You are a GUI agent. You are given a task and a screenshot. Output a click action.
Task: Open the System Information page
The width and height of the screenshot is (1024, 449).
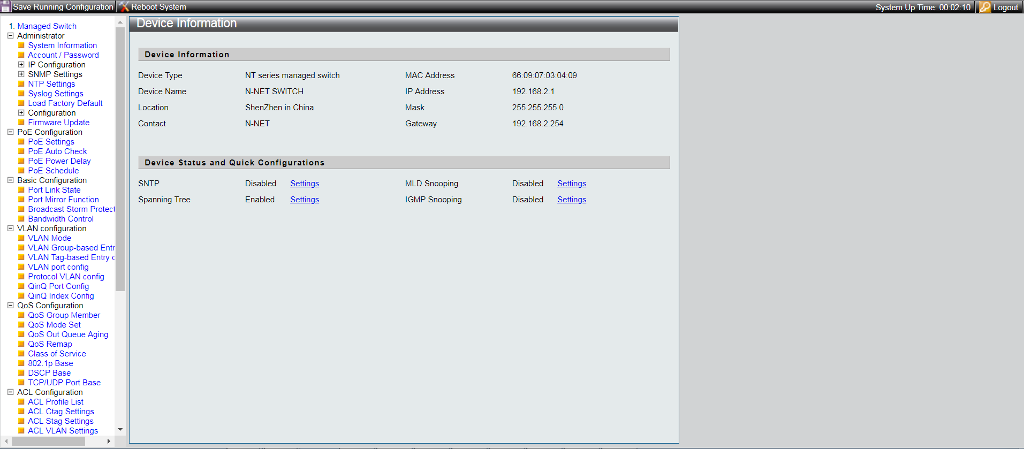(63, 45)
